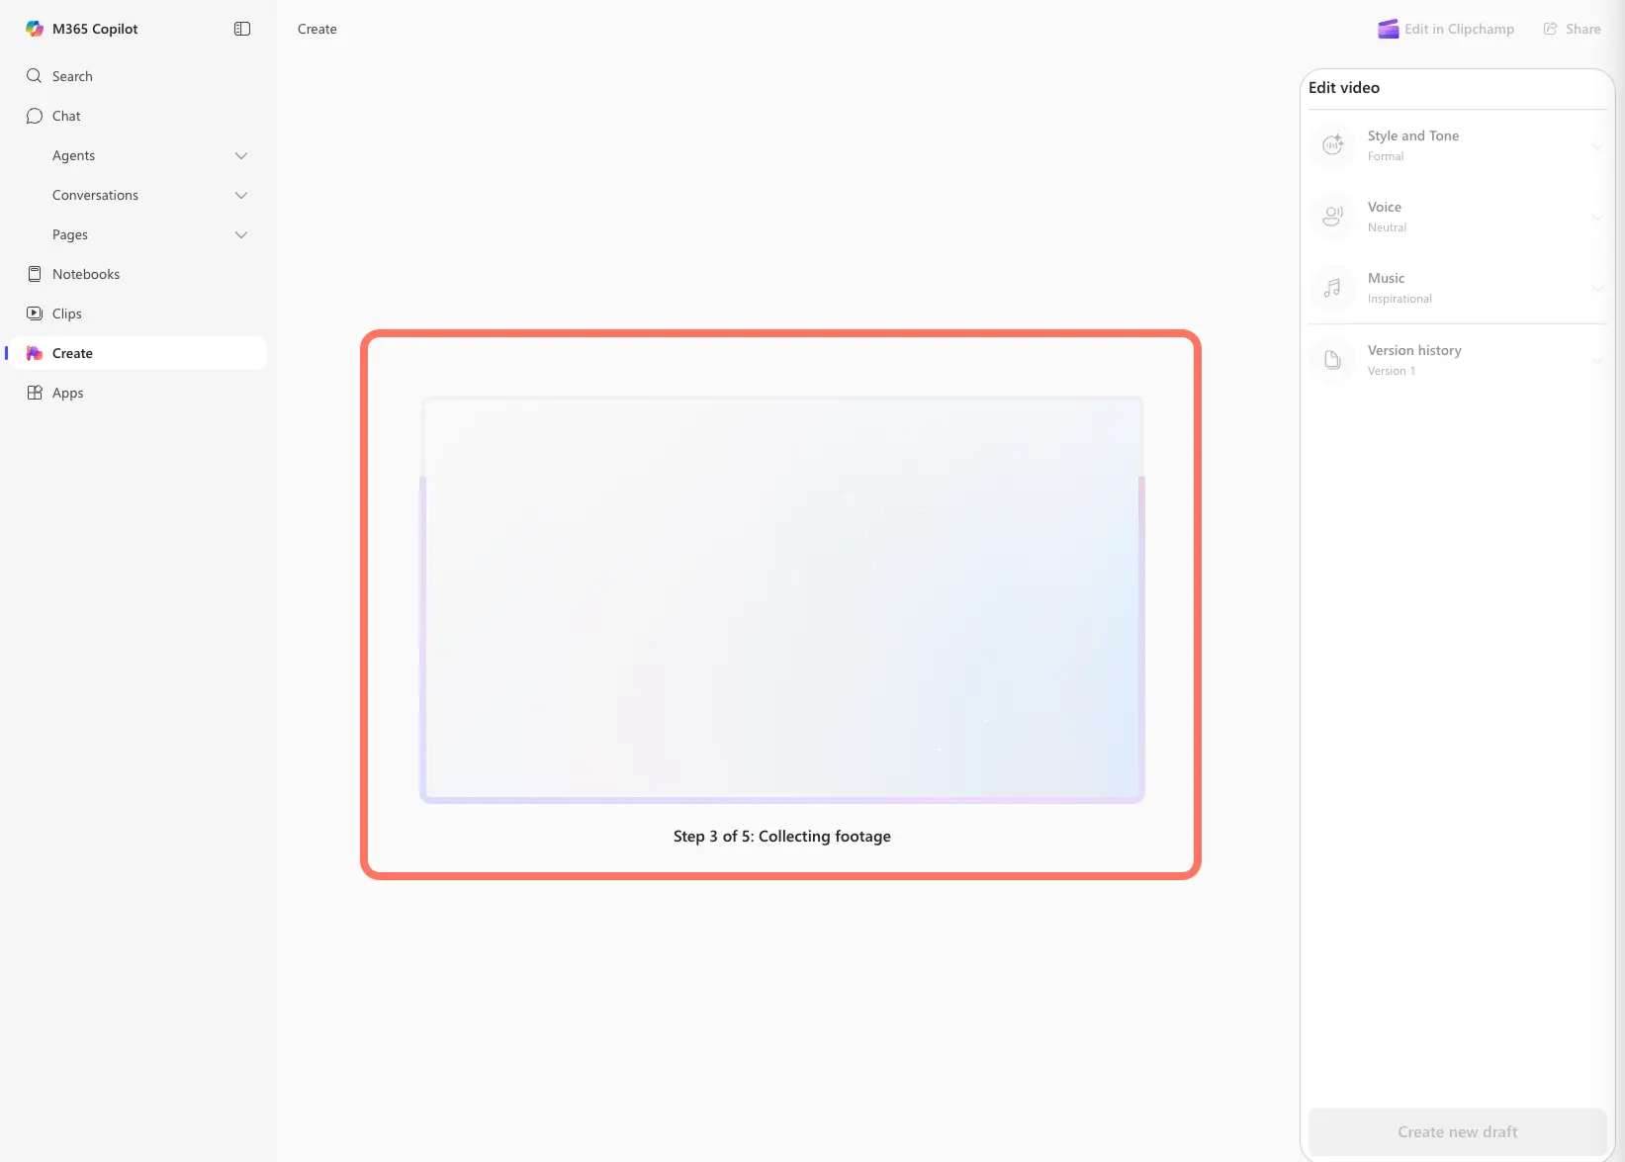The height and width of the screenshot is (1162, 1625).
Task: Click the Share button label
Action: (1582, 29)
